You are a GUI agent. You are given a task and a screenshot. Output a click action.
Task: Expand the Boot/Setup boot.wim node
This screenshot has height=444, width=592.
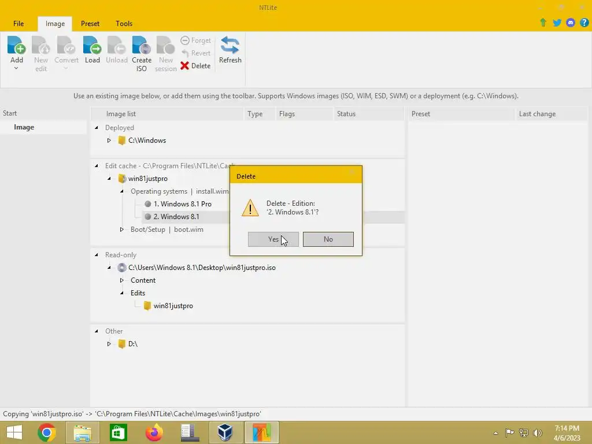coord(121,230)
